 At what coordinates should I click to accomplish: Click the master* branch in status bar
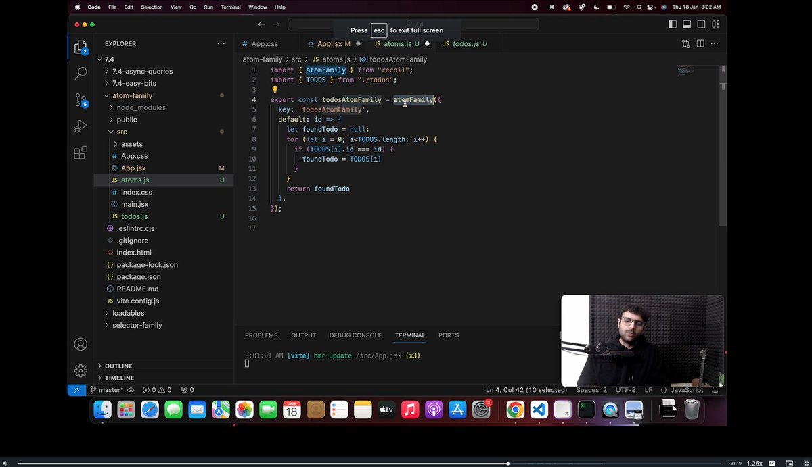click(x=107, y=390)
